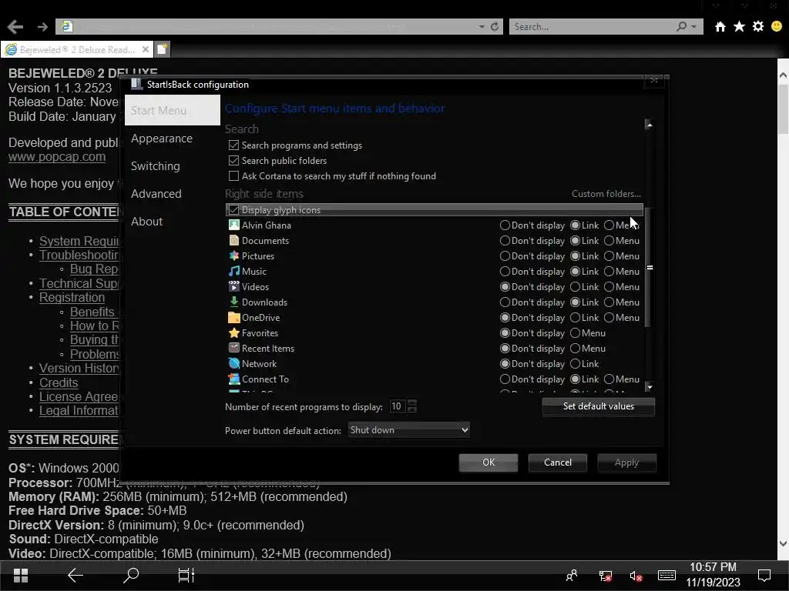The width and height of the screenshot is (789, 591).
Task: Open the browser Tools gear icon
Action: click(758, 27)
